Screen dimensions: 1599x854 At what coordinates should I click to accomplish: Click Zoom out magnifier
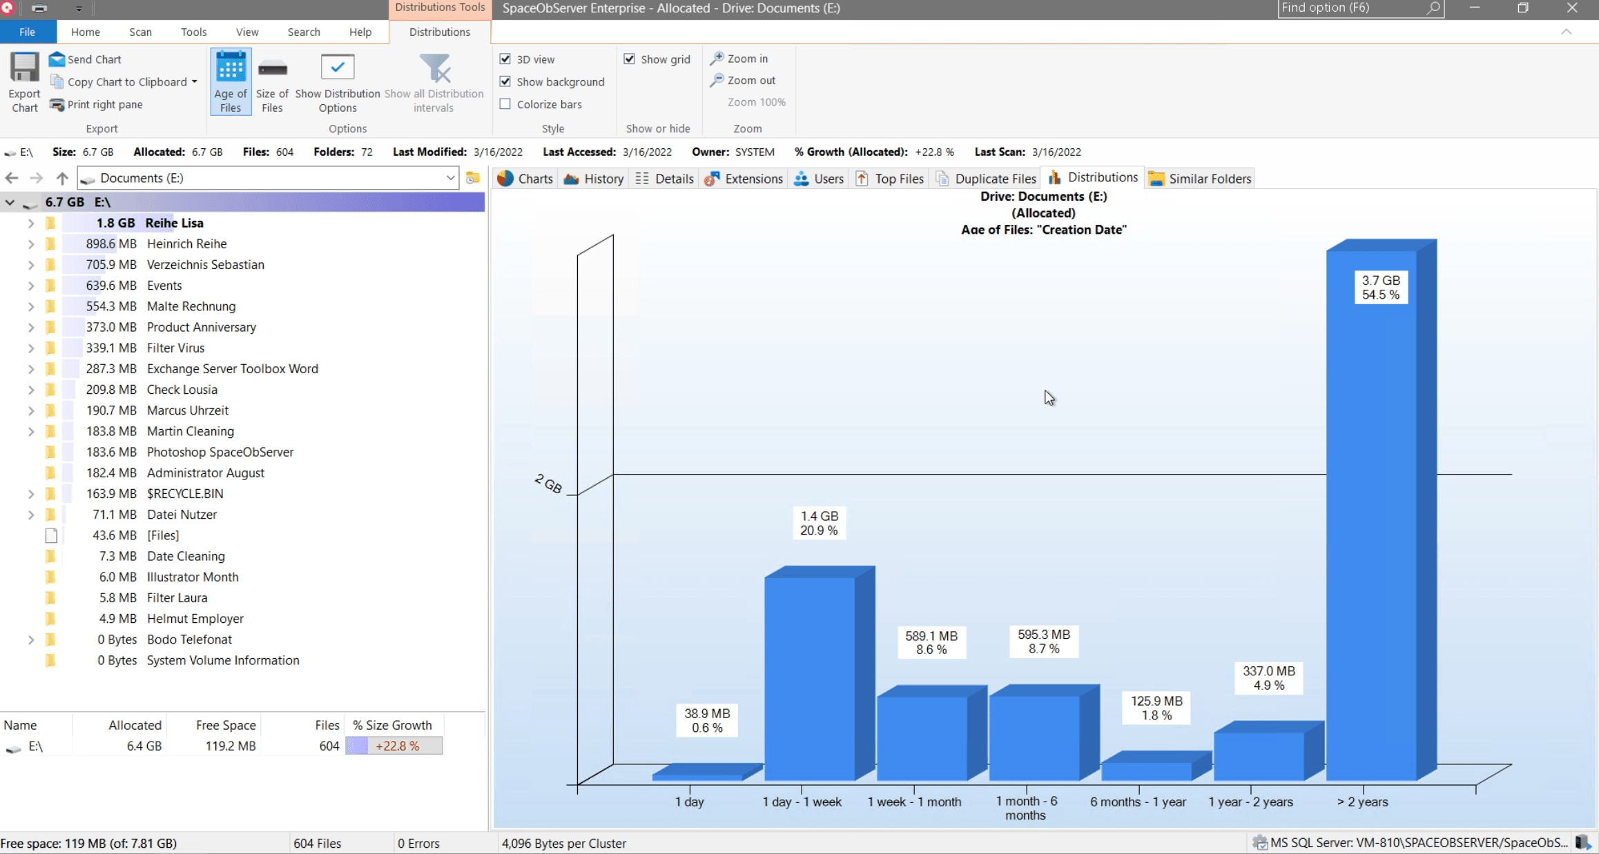[x=717, y=80]
